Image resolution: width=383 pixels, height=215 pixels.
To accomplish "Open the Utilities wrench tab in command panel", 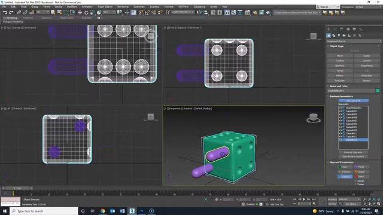I will click(x=360, y=29).
